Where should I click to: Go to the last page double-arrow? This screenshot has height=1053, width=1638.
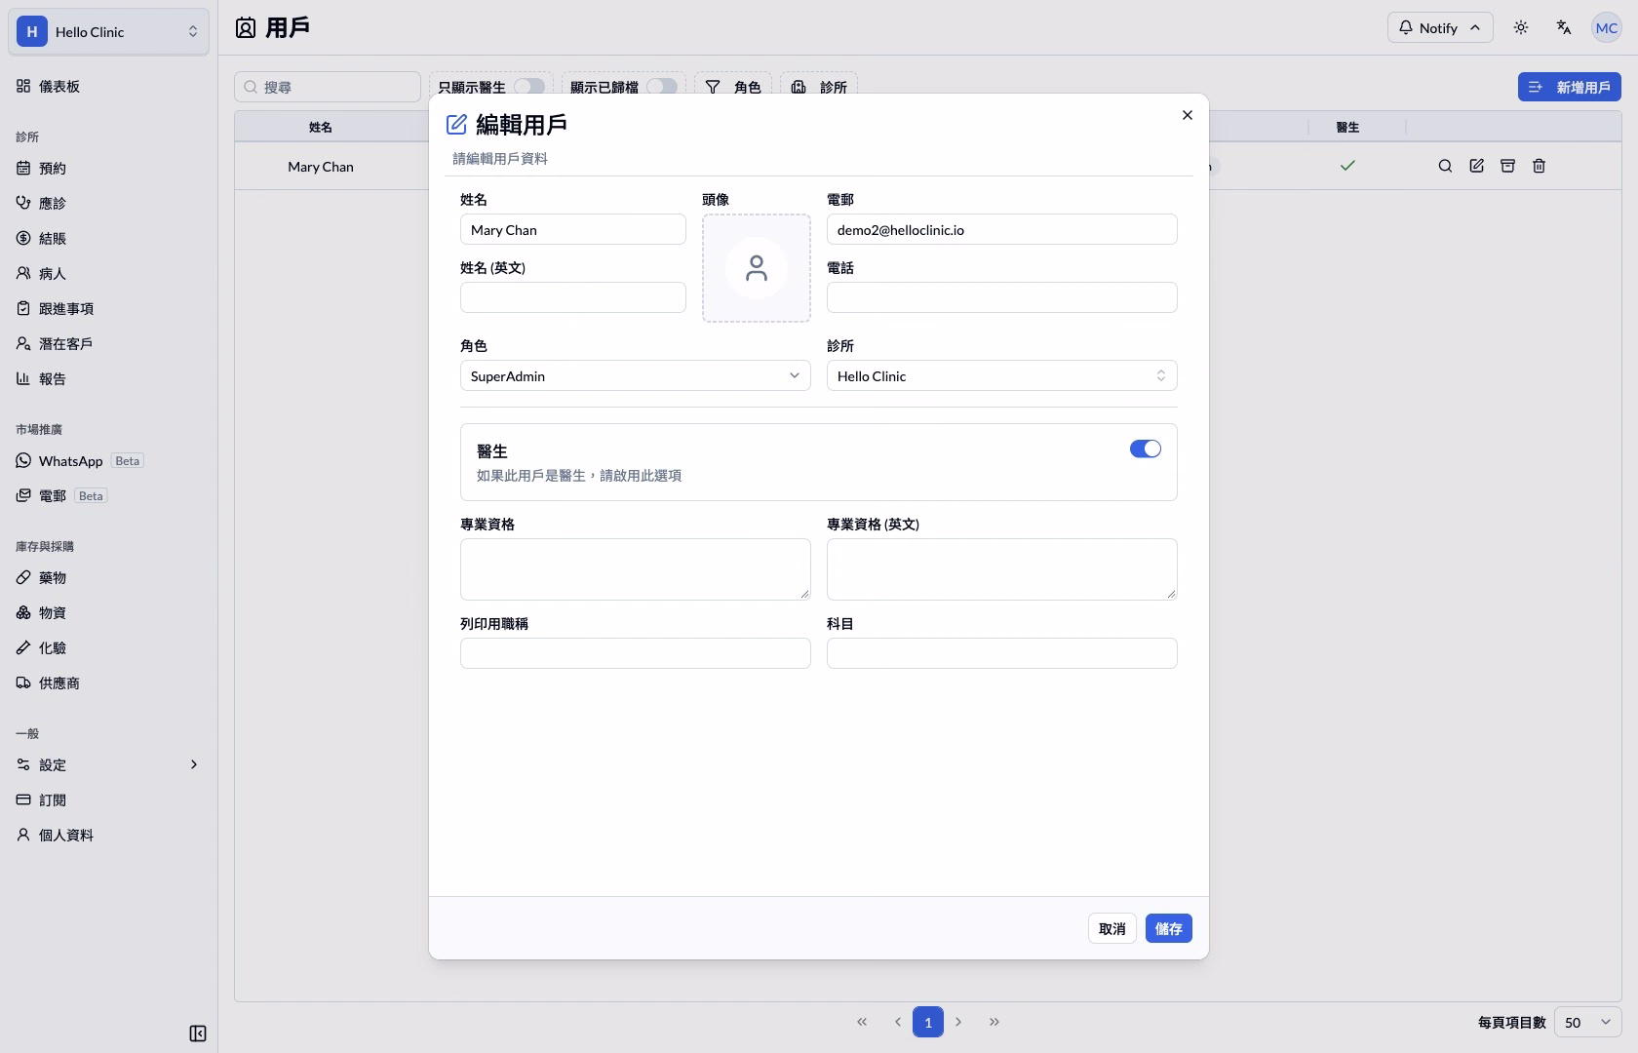click(994, 1022)
